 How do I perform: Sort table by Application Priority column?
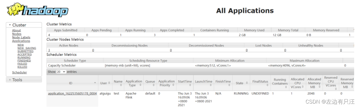click(x=166, y=83)
